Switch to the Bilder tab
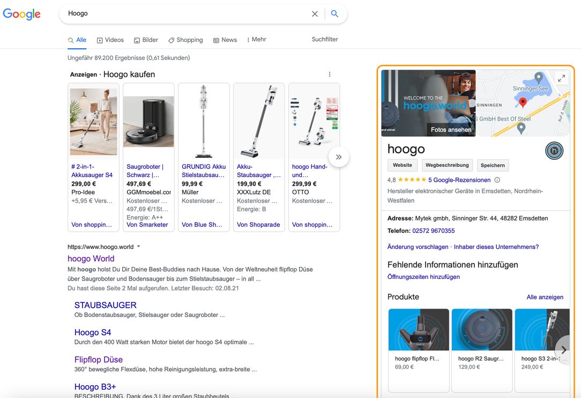The width and height of the screenshot is (581, 398). click(146, 40)
